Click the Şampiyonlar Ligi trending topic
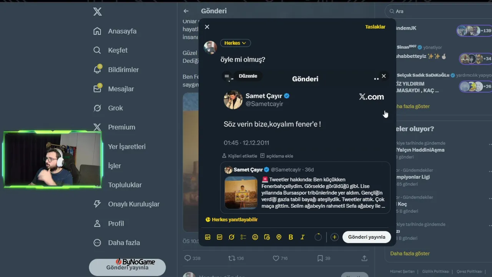Screen dimensions: 492x277 413,177
